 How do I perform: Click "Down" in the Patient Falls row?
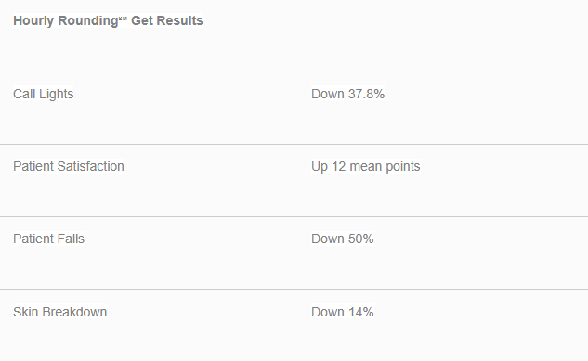pyautogui.click(x=327, y=239)
